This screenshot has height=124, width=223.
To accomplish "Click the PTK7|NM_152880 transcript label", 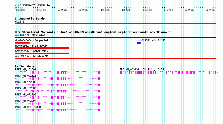I will [x=26, y=88].
